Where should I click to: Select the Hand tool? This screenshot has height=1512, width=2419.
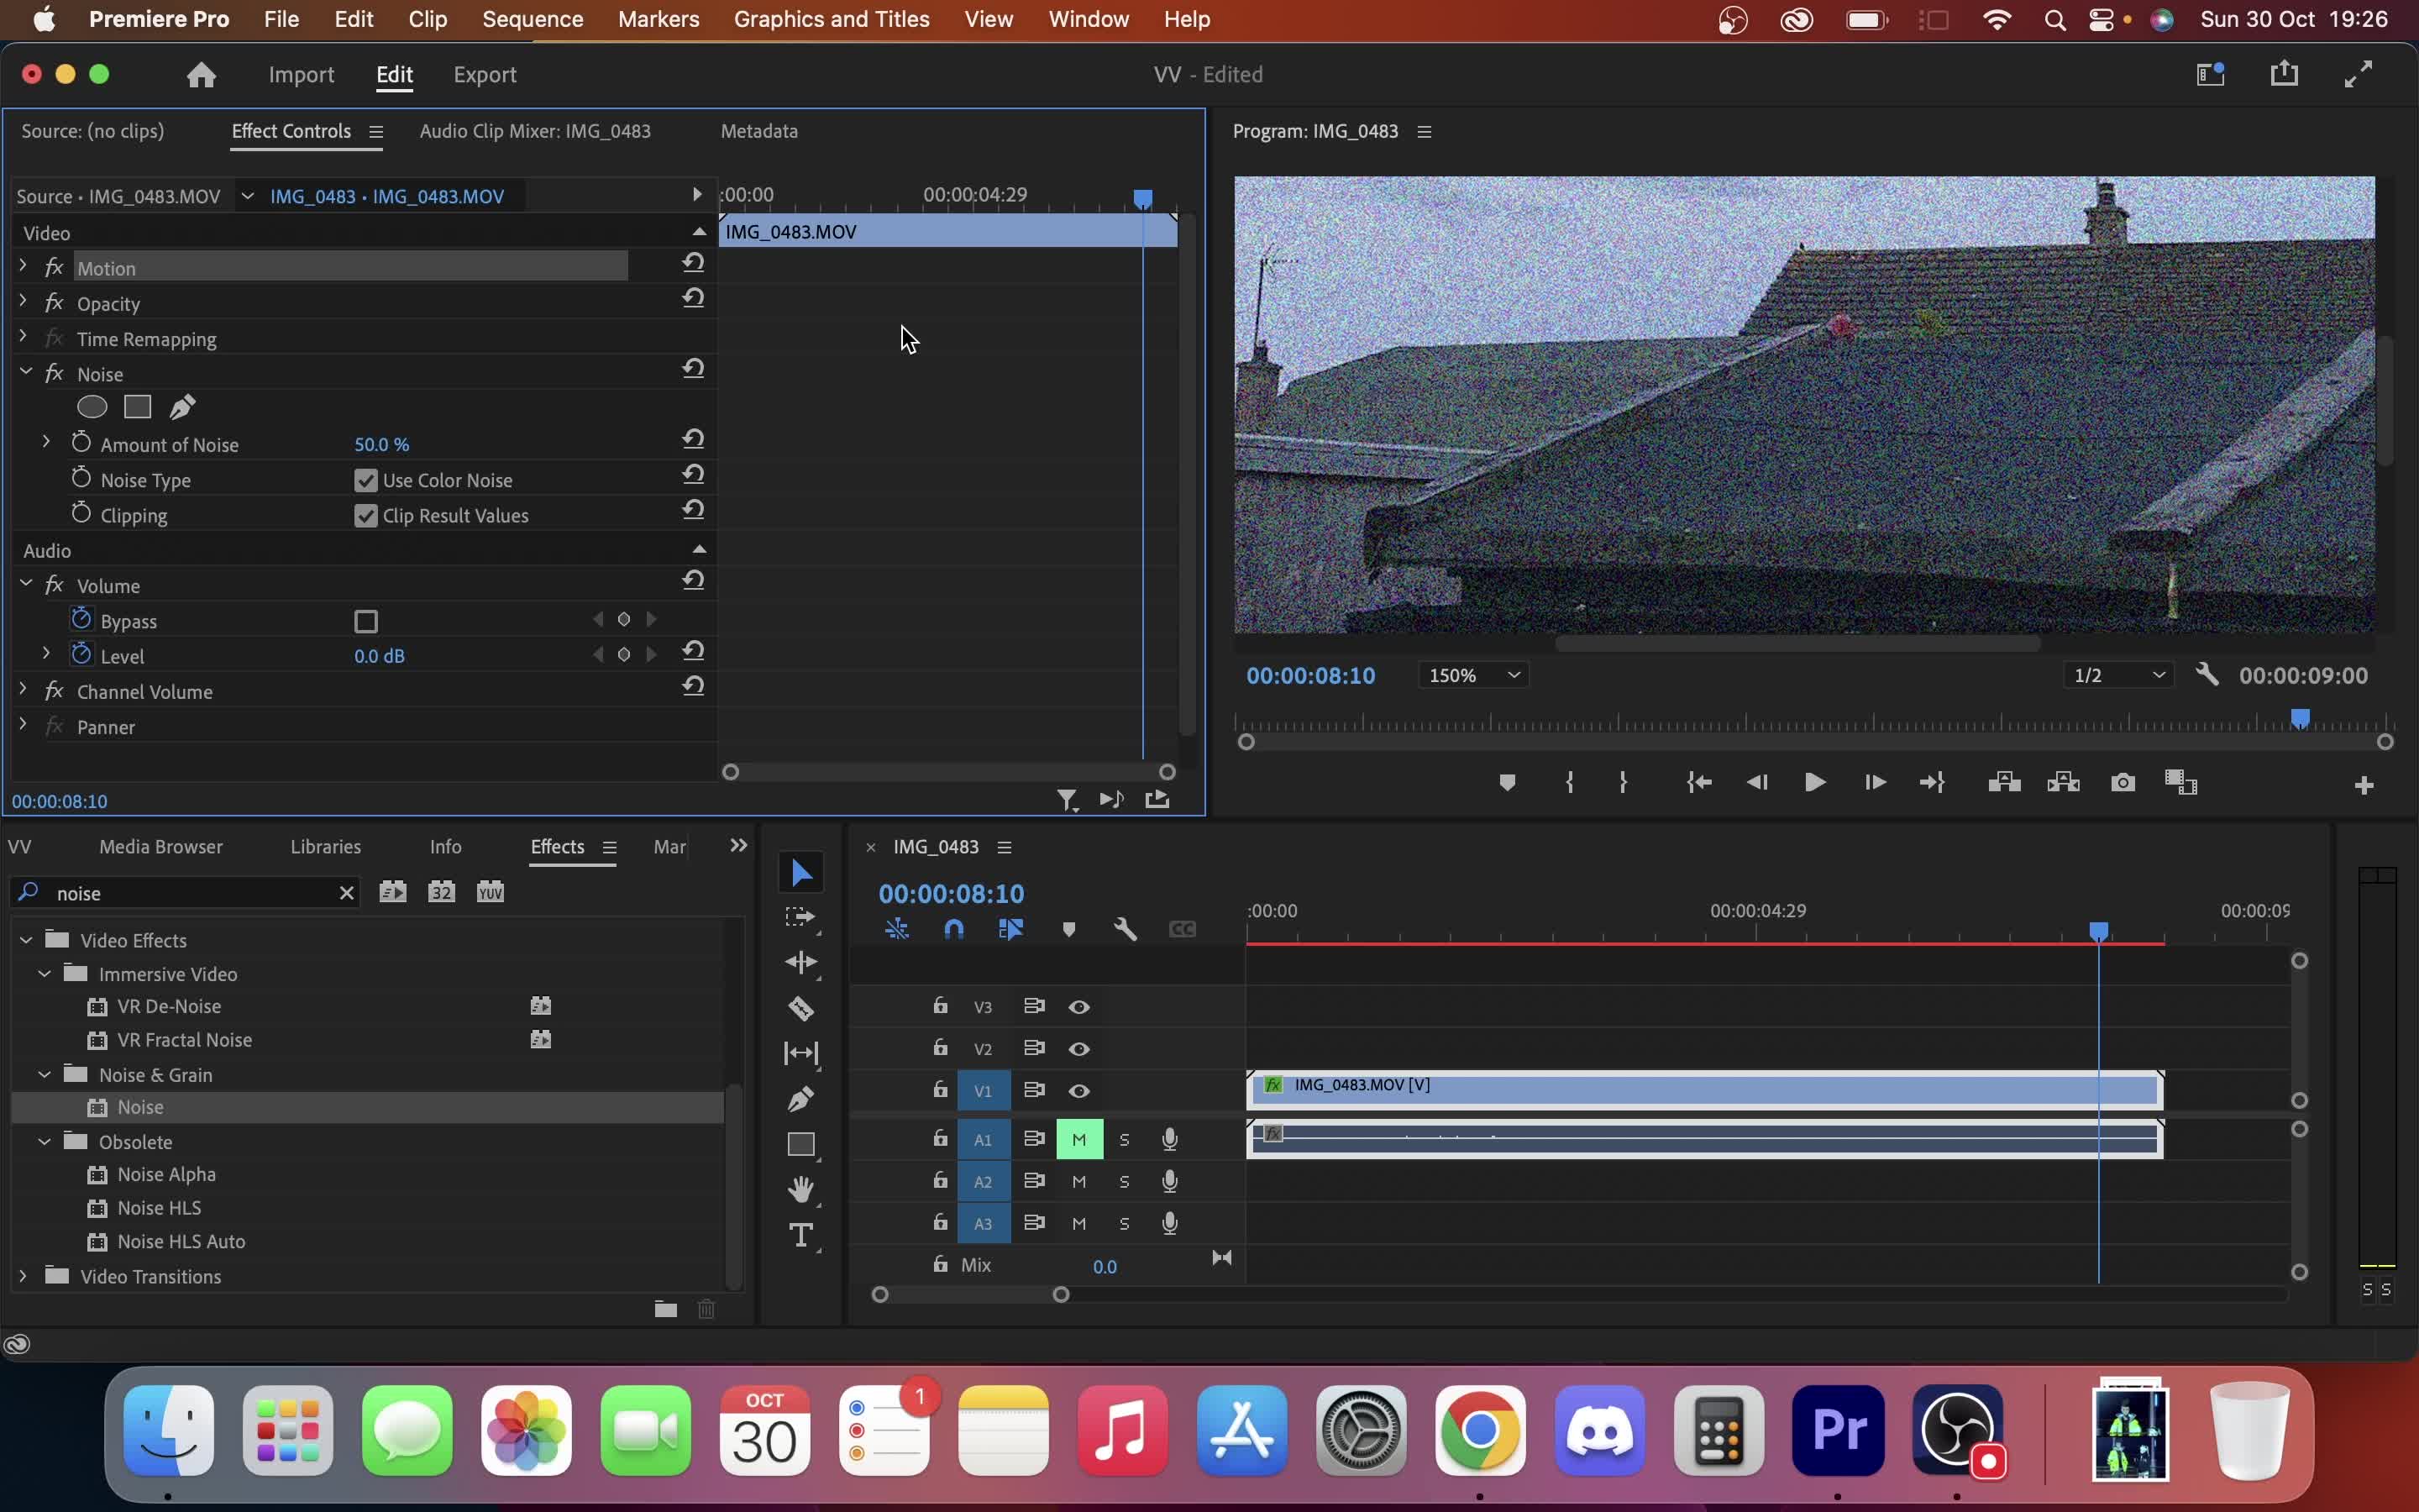(800, 1189)
